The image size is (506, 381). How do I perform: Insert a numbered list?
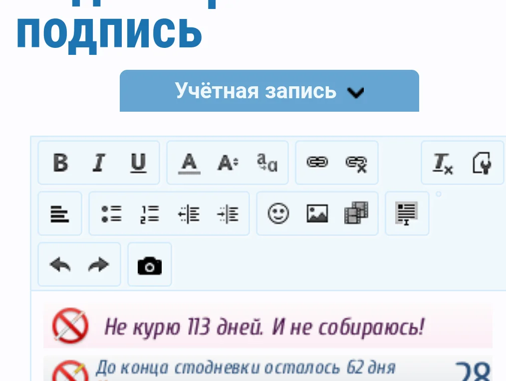(x=150, y=214)
